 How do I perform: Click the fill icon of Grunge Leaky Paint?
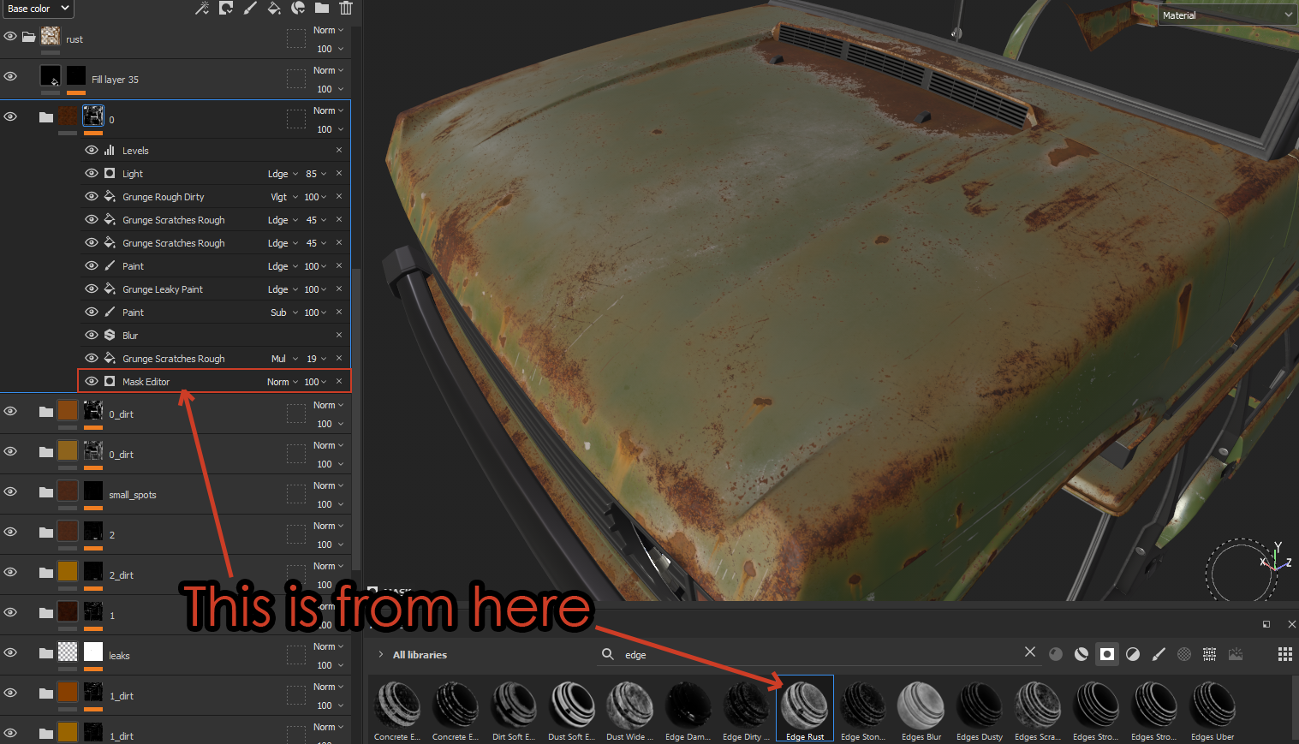(110, 289)
